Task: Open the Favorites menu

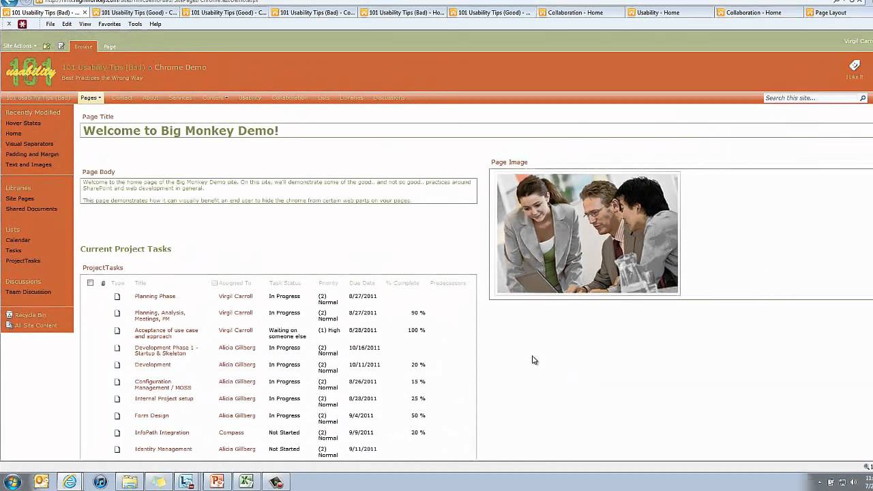Action: click(x=109, y=24)
